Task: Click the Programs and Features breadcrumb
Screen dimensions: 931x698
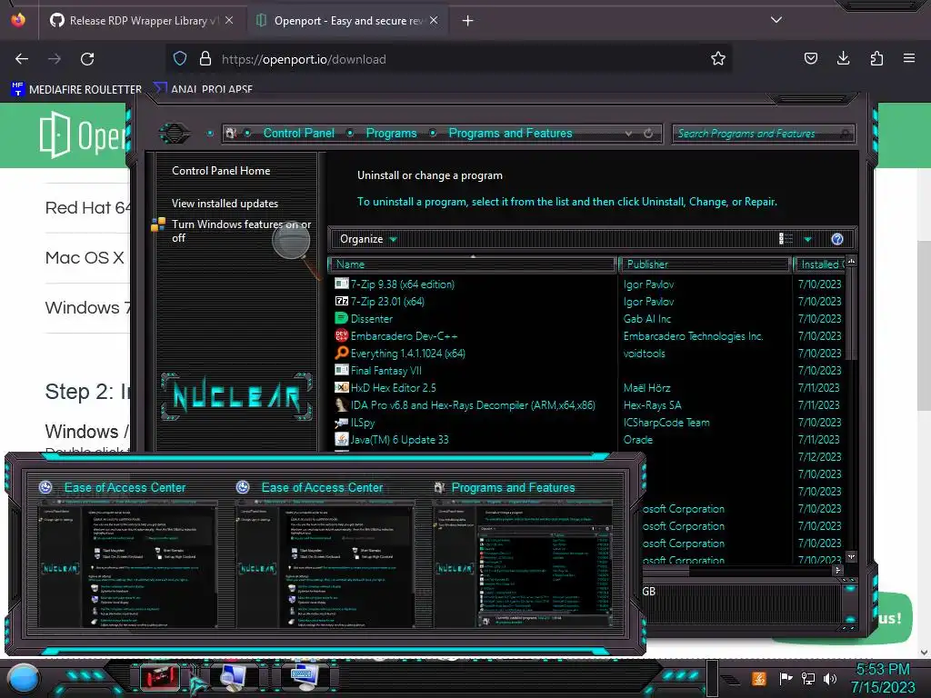Action: point(511,133)
